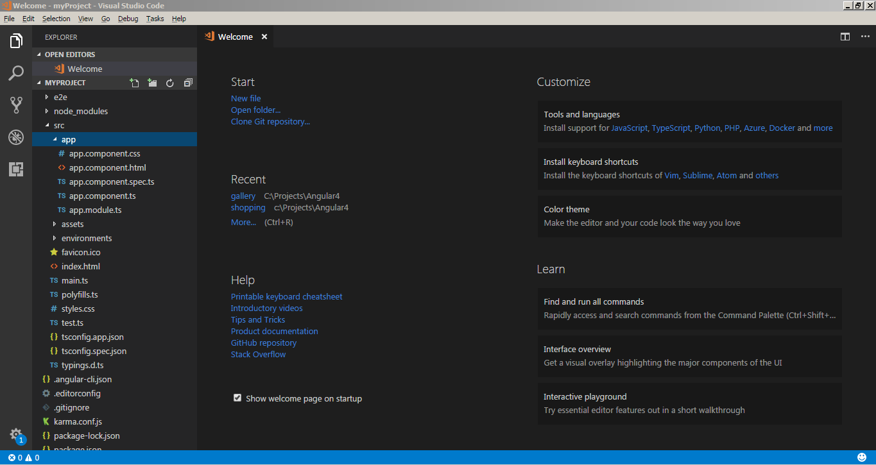Open the Help menu
Image resolution: width=876 pixels, height=465 pixels.
coord(179,19)
